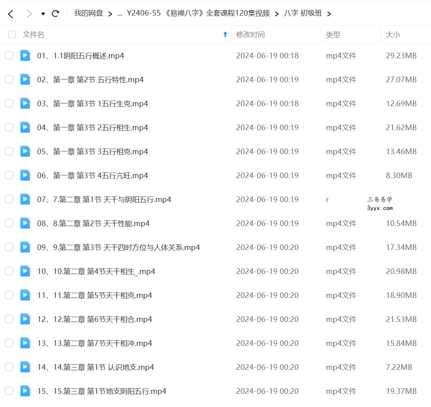Expand the chevron after Y2406-55 folder breadcrumb
The width and height of the screenshot is (431, 407).
click(277, 14)
